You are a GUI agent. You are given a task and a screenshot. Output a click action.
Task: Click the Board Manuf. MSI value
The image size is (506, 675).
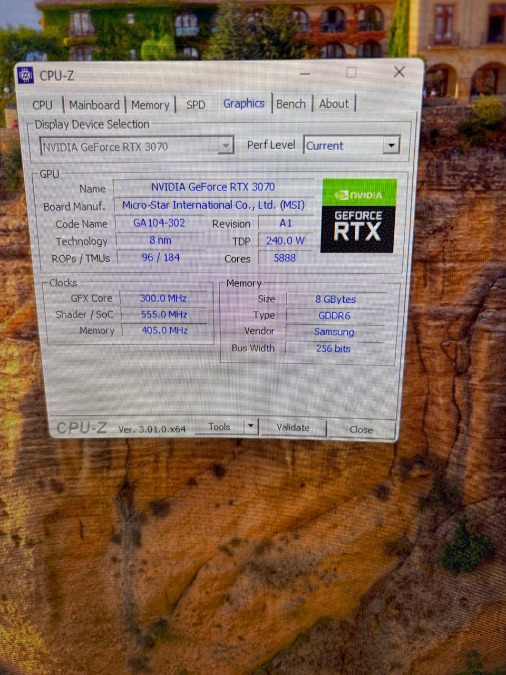(213, 205)
